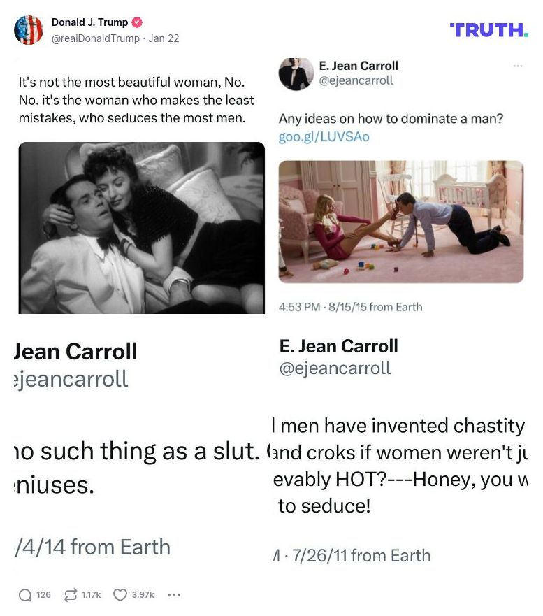The height and width of the screenshot is (616, 543).
Task: Click the reply speech bubble icon
Action: [x=26, y=595]
